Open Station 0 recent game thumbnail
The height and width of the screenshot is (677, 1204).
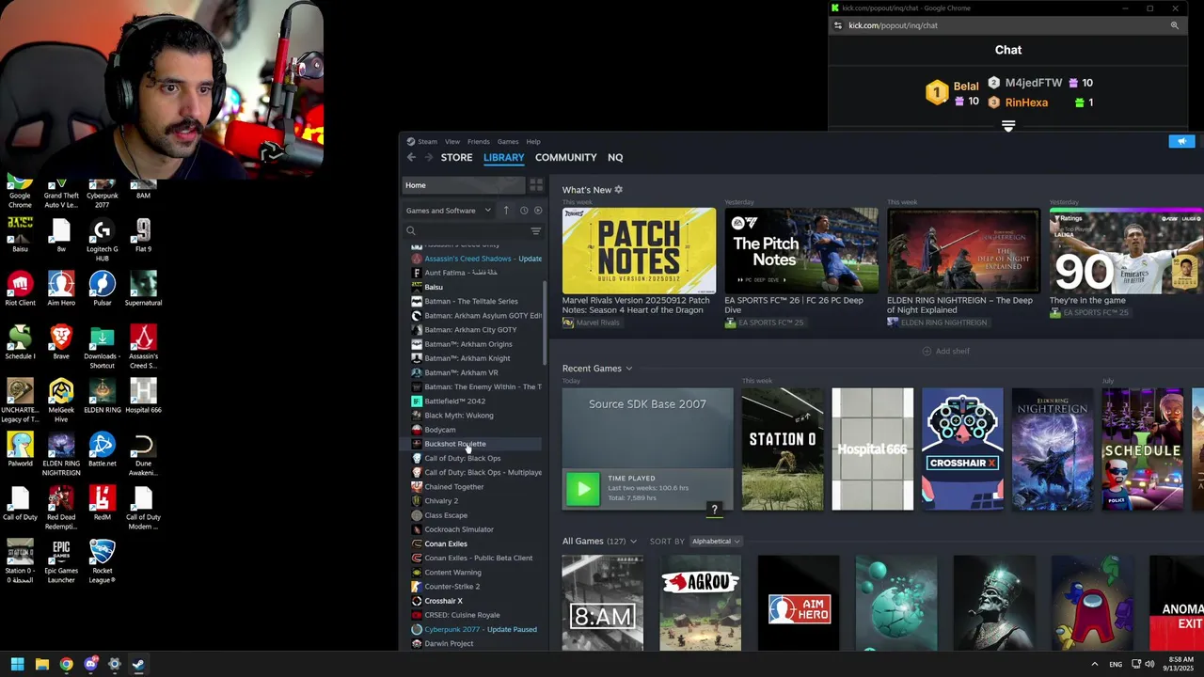(782, 449)
